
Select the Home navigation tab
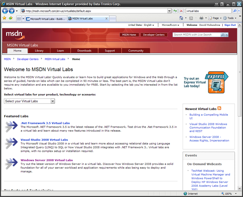18,50
